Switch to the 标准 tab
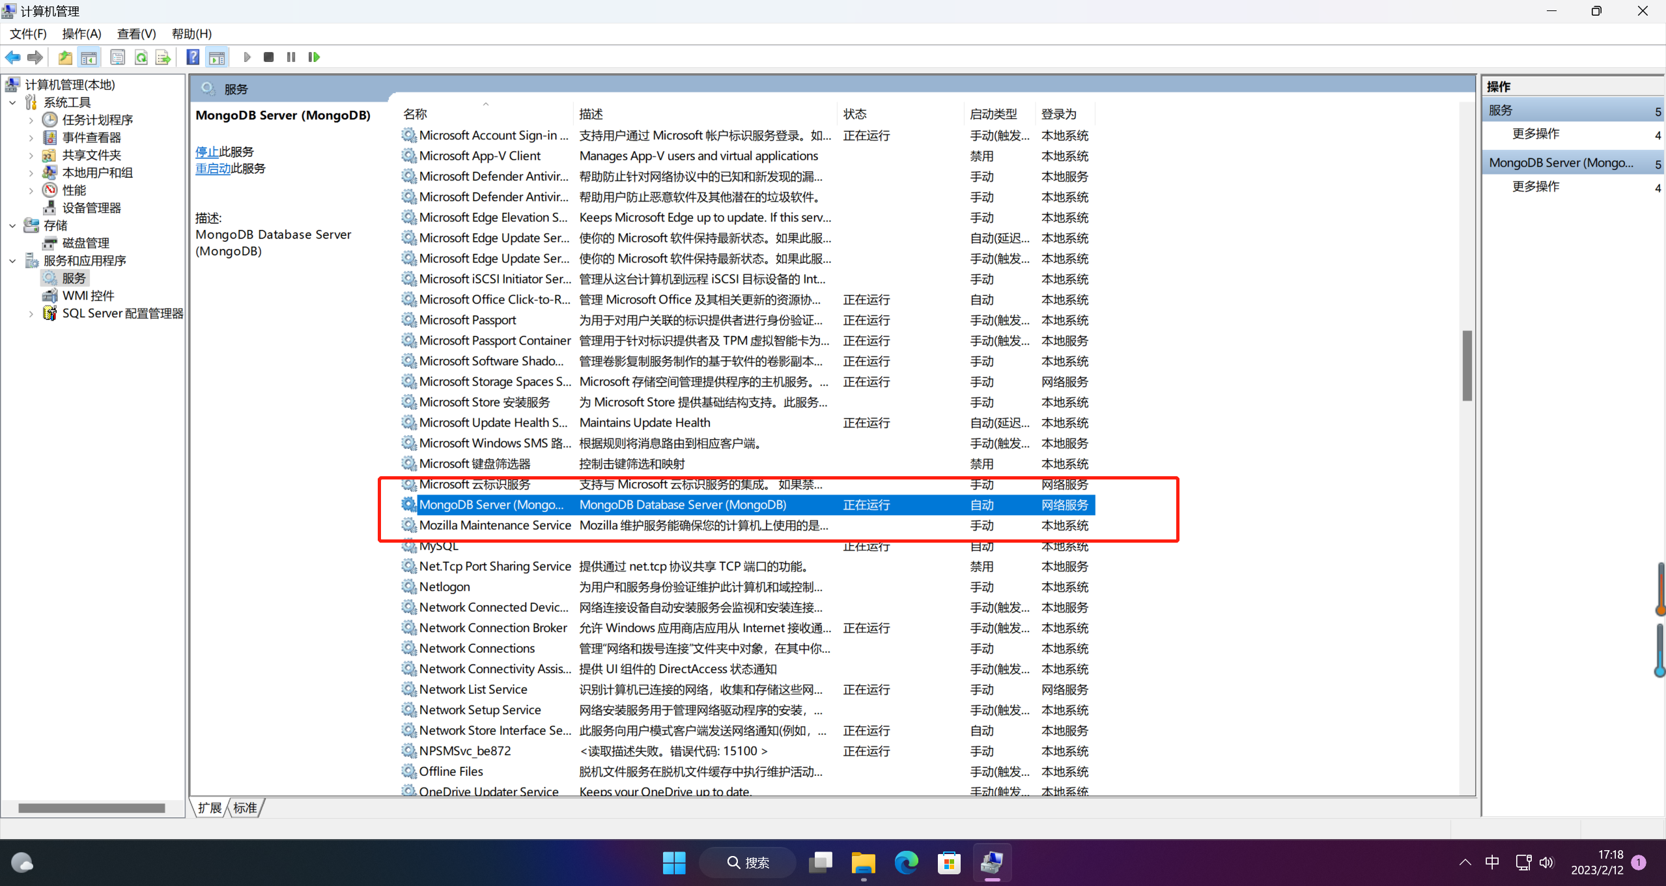The height and width of the screenshot is (886, 1666). [245, 808]
